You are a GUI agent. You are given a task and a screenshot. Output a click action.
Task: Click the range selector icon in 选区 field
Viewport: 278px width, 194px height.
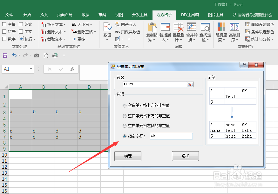[190, 84]
